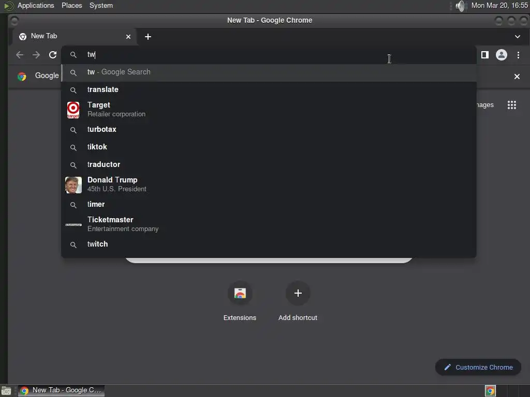Click the date and time clock
The width and height of the screenshot is (530, 397).
499,5
